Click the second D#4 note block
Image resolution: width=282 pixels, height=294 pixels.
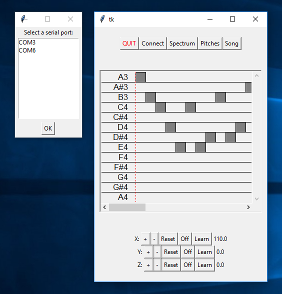[231, 137]
